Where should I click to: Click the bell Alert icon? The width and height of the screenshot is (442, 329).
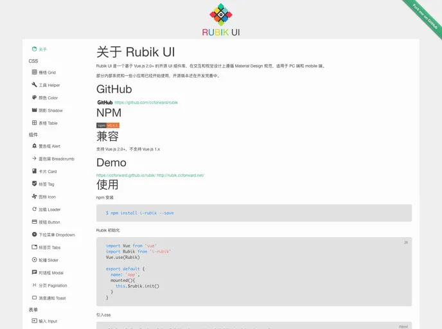pos(35,146)
